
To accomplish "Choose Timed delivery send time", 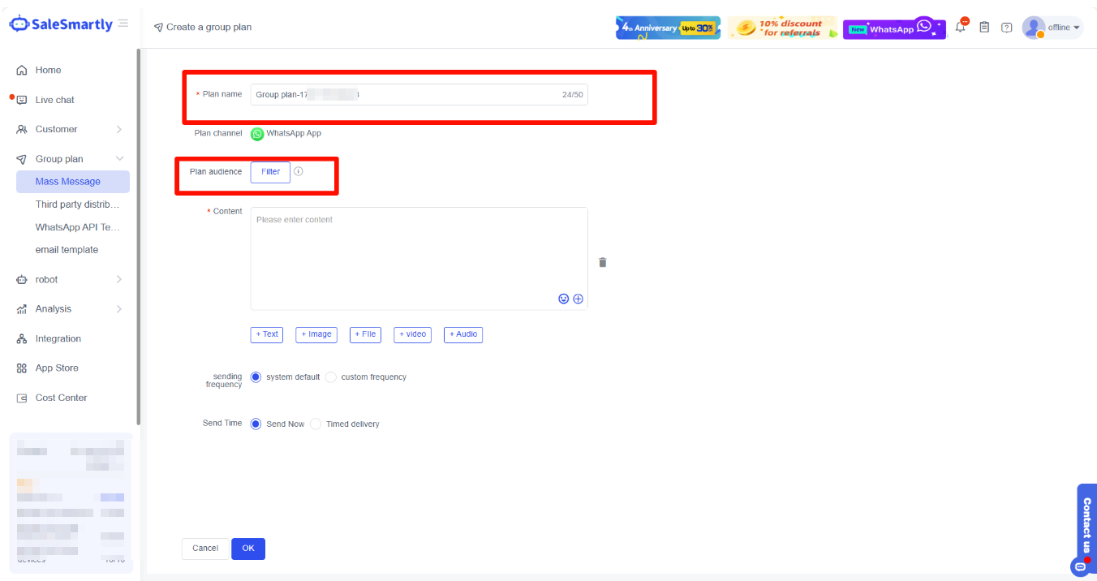I will [x=316, y=424].
